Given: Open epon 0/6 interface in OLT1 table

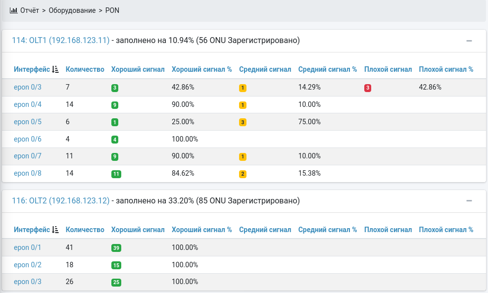Looking at the screenshot, I should click(28, 139).
